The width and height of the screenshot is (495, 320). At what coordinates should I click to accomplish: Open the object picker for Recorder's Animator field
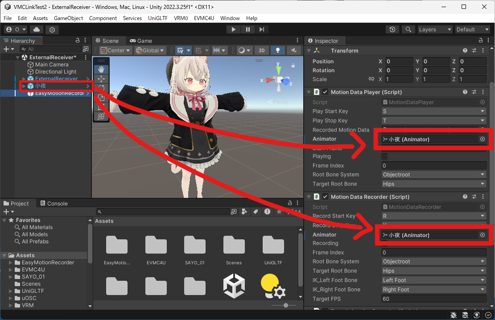[481, 235]
